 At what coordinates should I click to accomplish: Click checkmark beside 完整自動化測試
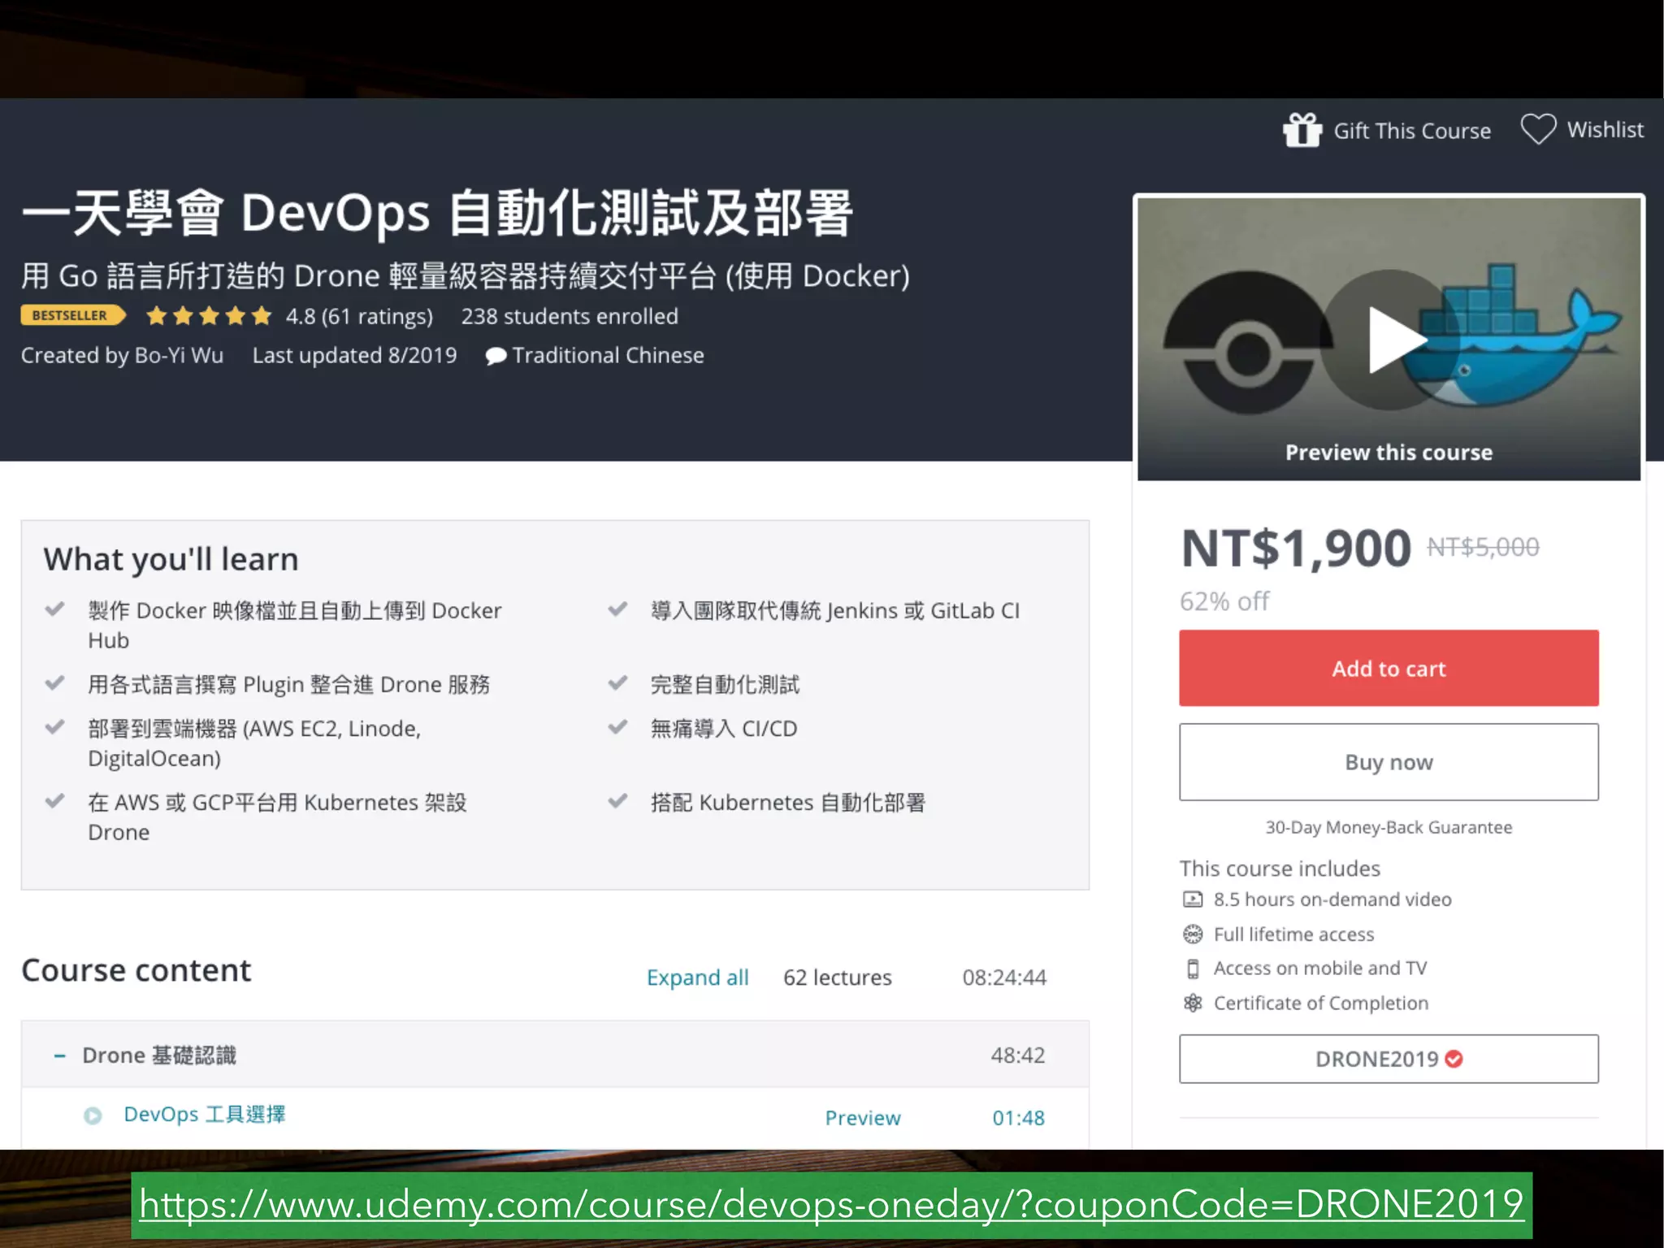tap(617, 682)
